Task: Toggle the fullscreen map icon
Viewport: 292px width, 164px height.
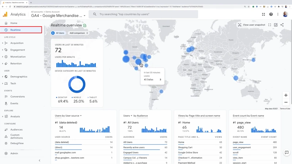Action: tap(269, 25)
